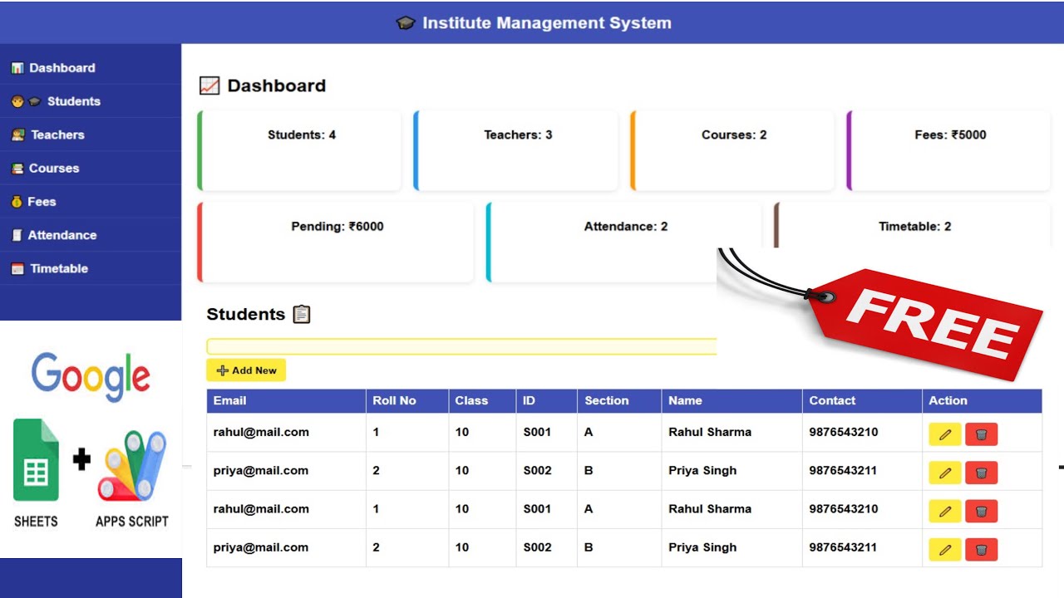Click the green Google Sheets icon
Image resolution: width=1064 pixels, height=598 pixels.
pyautogui.click(x=36, y=460)
